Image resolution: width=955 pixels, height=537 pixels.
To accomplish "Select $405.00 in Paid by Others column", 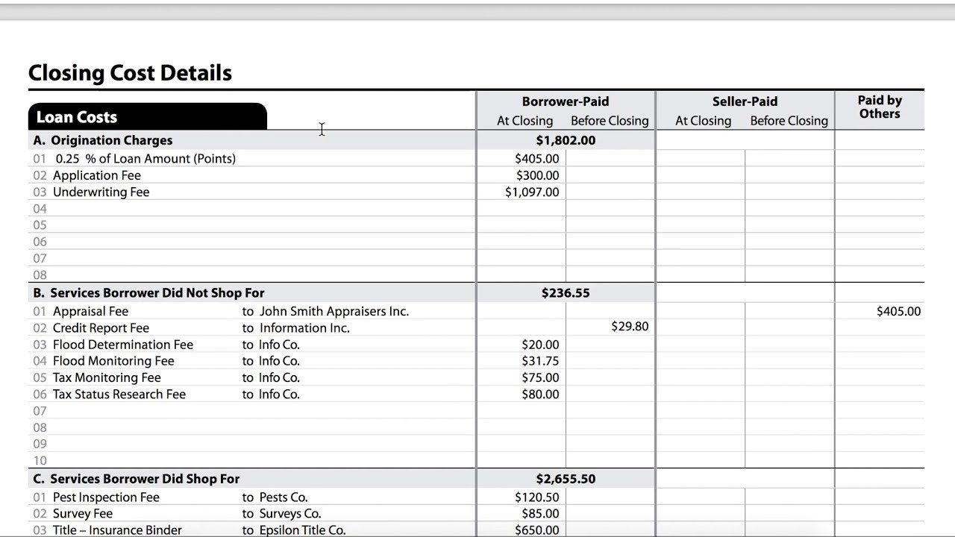I will coord(898,312).
